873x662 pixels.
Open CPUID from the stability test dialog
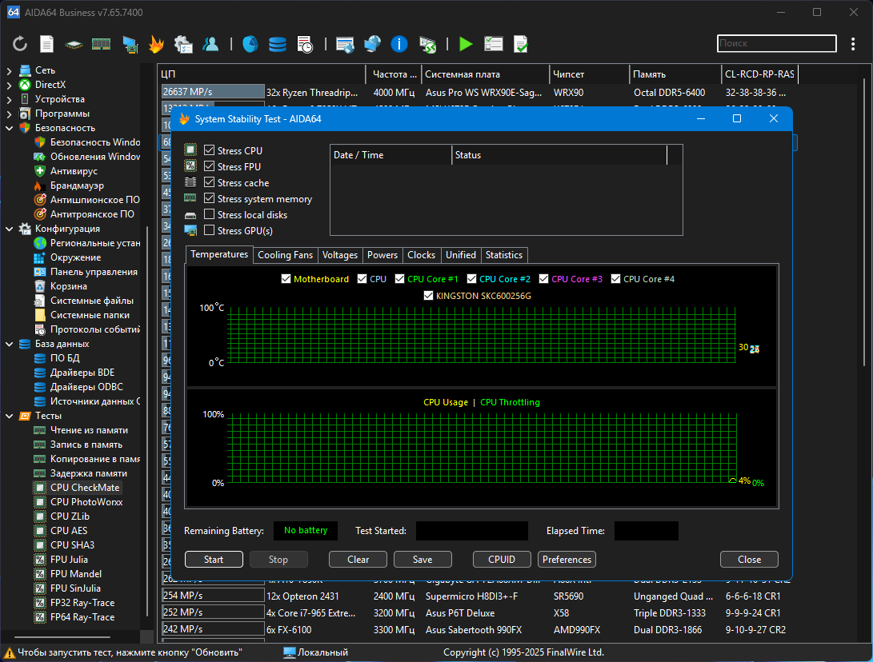click(x=502, y=559)
